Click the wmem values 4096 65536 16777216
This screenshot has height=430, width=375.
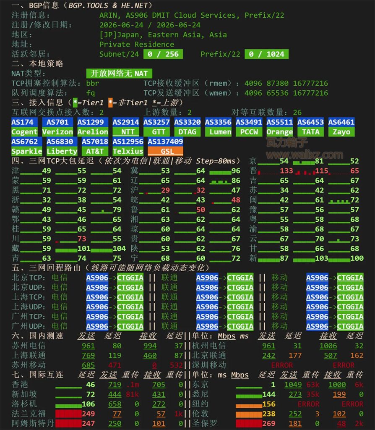(x=286, y=93)
